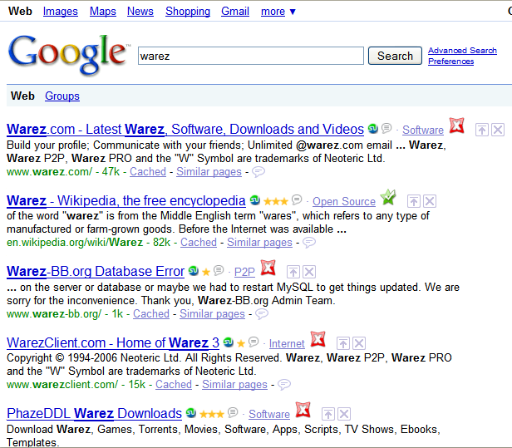This screenshot has width=512, height=448.
Task: Click Software tag on Warez.com result
Action: [423, 130]
